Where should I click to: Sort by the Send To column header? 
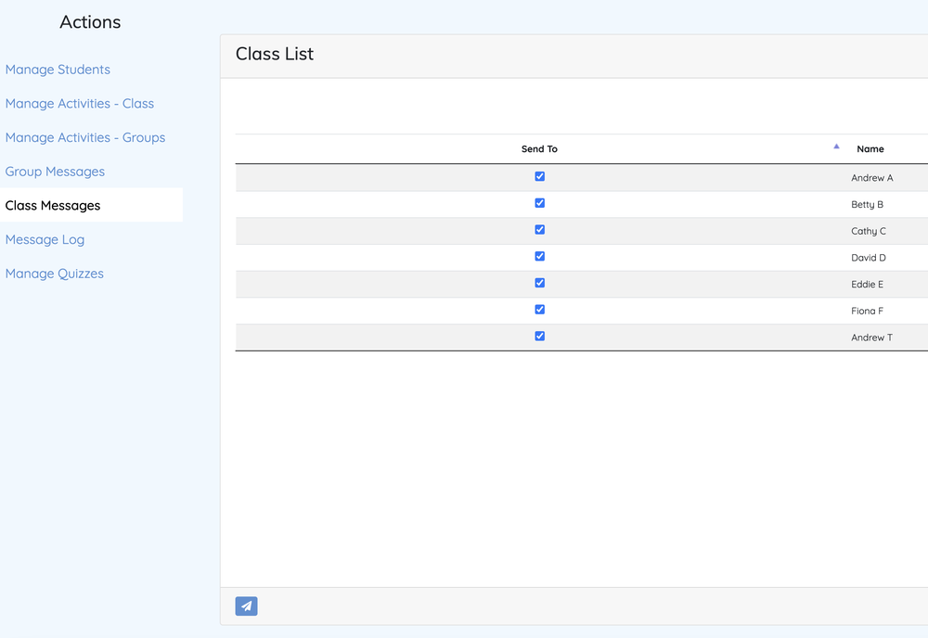[539, 149]
